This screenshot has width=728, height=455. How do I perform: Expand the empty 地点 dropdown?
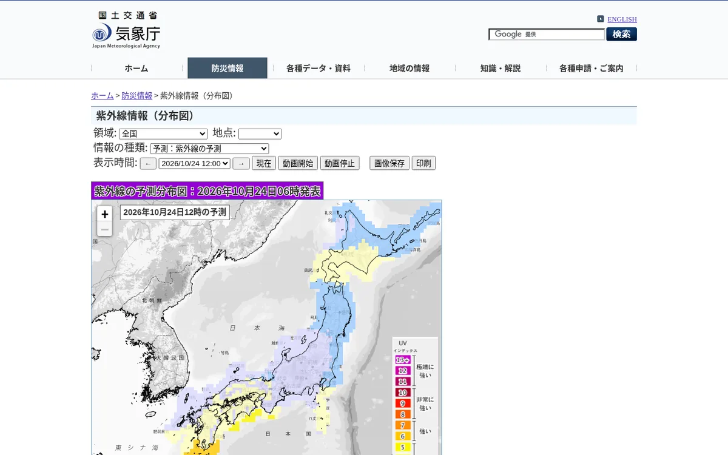point(260,133)
